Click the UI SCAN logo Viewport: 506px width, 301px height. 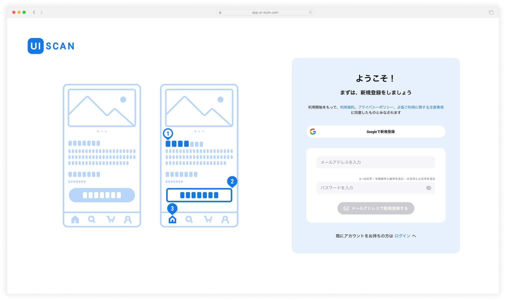coord(51,46)
